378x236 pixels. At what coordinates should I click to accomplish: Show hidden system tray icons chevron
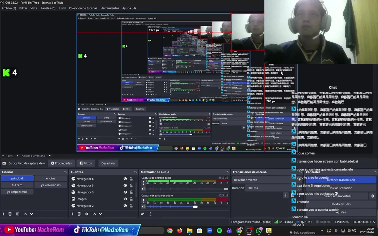tap(322, 231)
